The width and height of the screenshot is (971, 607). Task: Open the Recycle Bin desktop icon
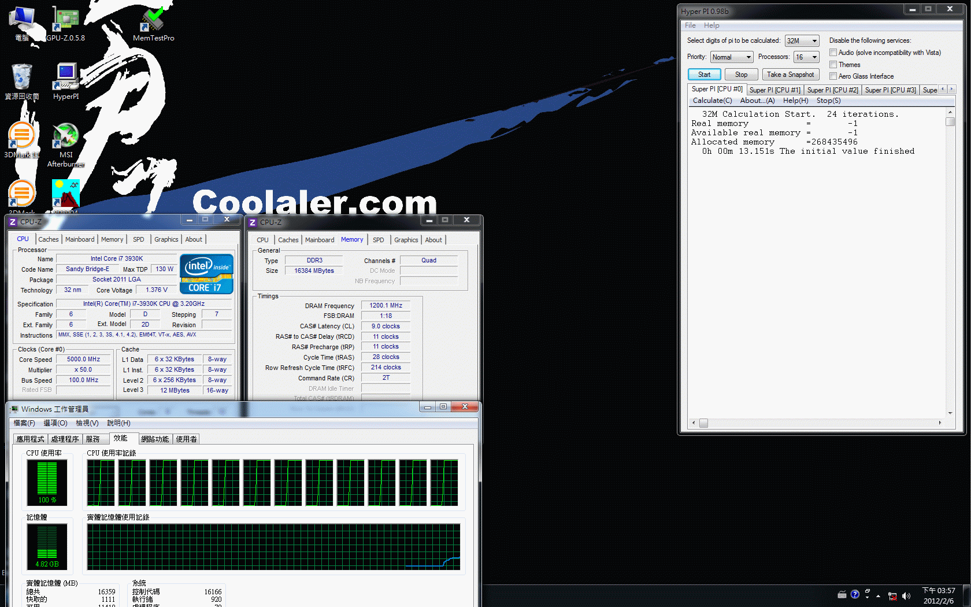[22, 82]
